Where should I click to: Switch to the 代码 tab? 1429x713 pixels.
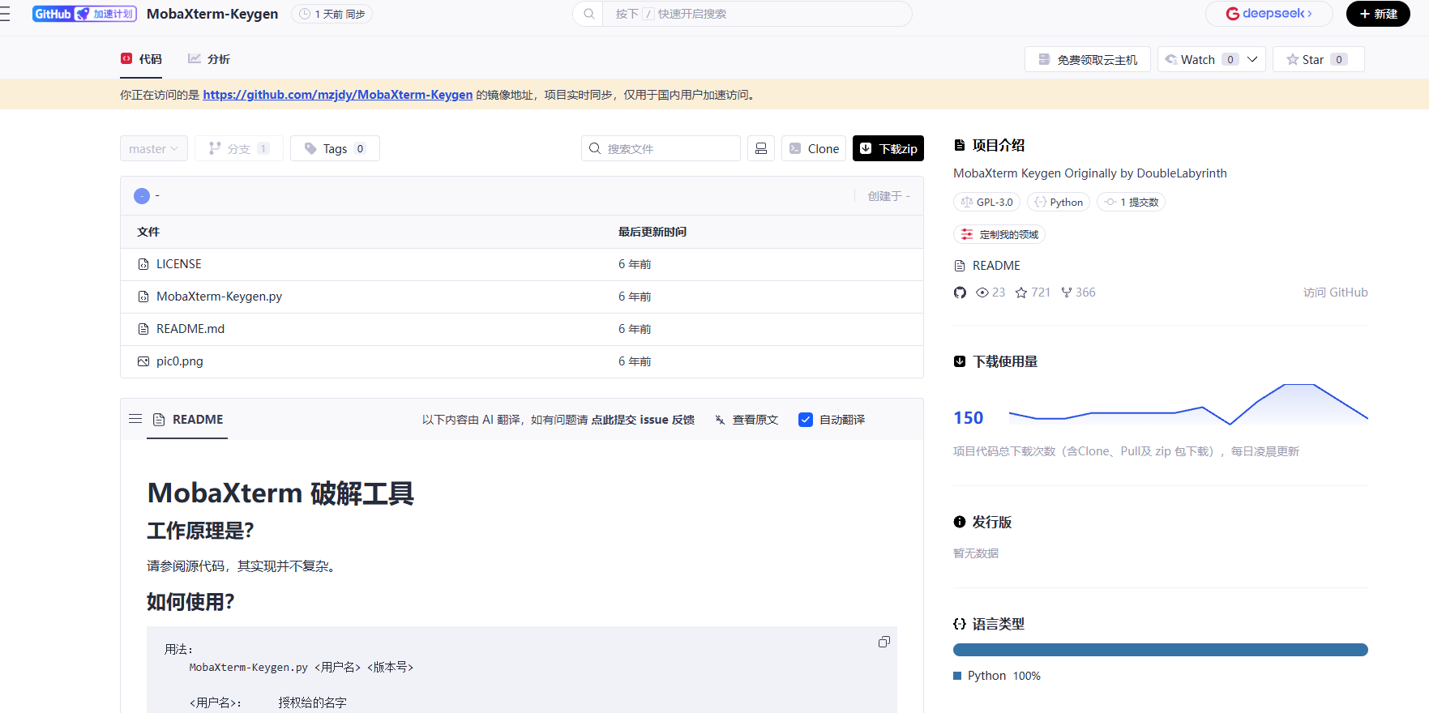coord(141,59)
